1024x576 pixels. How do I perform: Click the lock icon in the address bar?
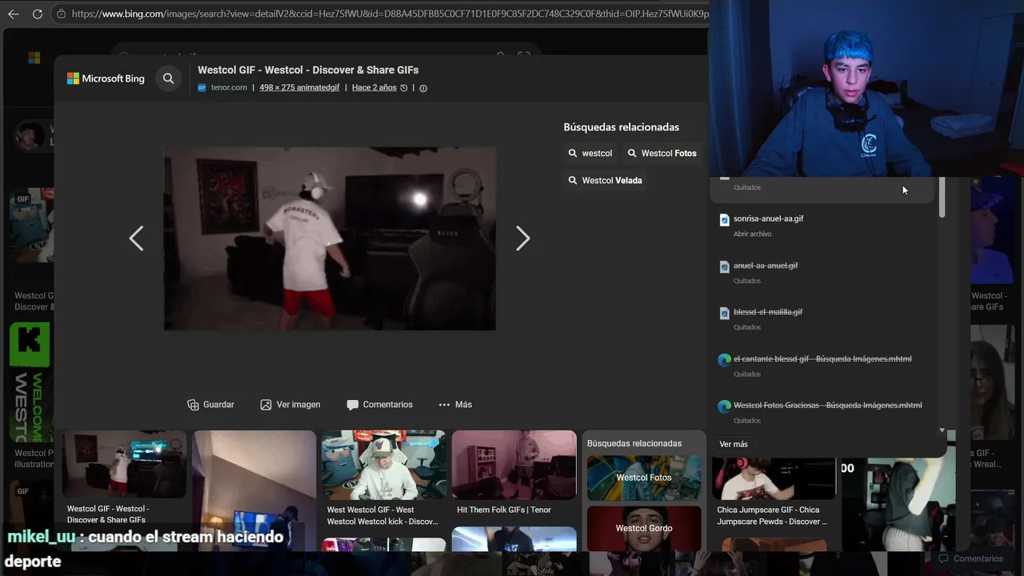(x=61, y=14)
